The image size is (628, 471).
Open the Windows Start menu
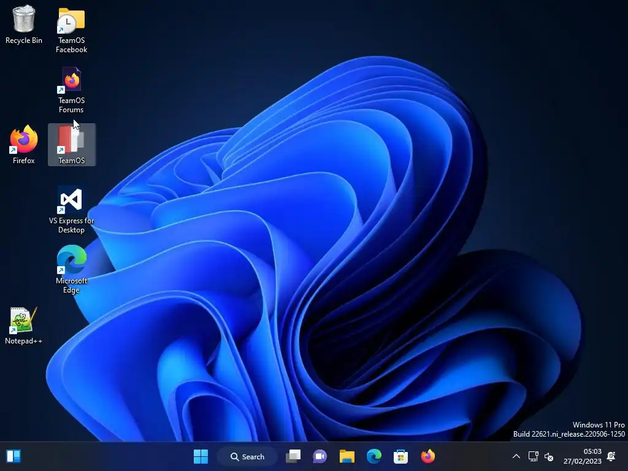[x=201, y=456]
